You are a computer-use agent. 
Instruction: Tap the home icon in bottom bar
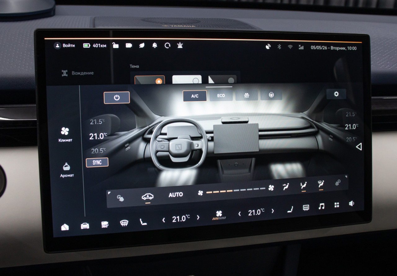(x=65, y=227)
